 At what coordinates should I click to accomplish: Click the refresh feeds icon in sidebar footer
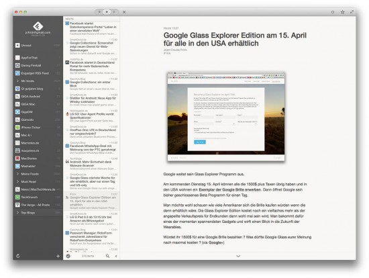[18, 256]
